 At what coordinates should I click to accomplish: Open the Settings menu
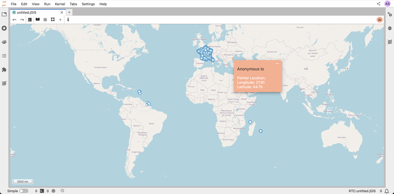(88, 4)
